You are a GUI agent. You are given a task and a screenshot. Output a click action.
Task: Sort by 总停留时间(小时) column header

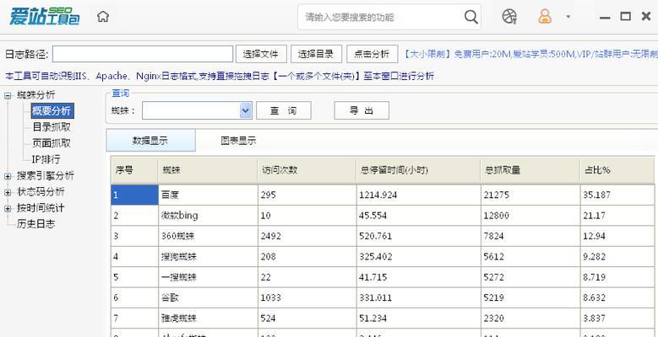pyautogui.click(x=418, y=170)
